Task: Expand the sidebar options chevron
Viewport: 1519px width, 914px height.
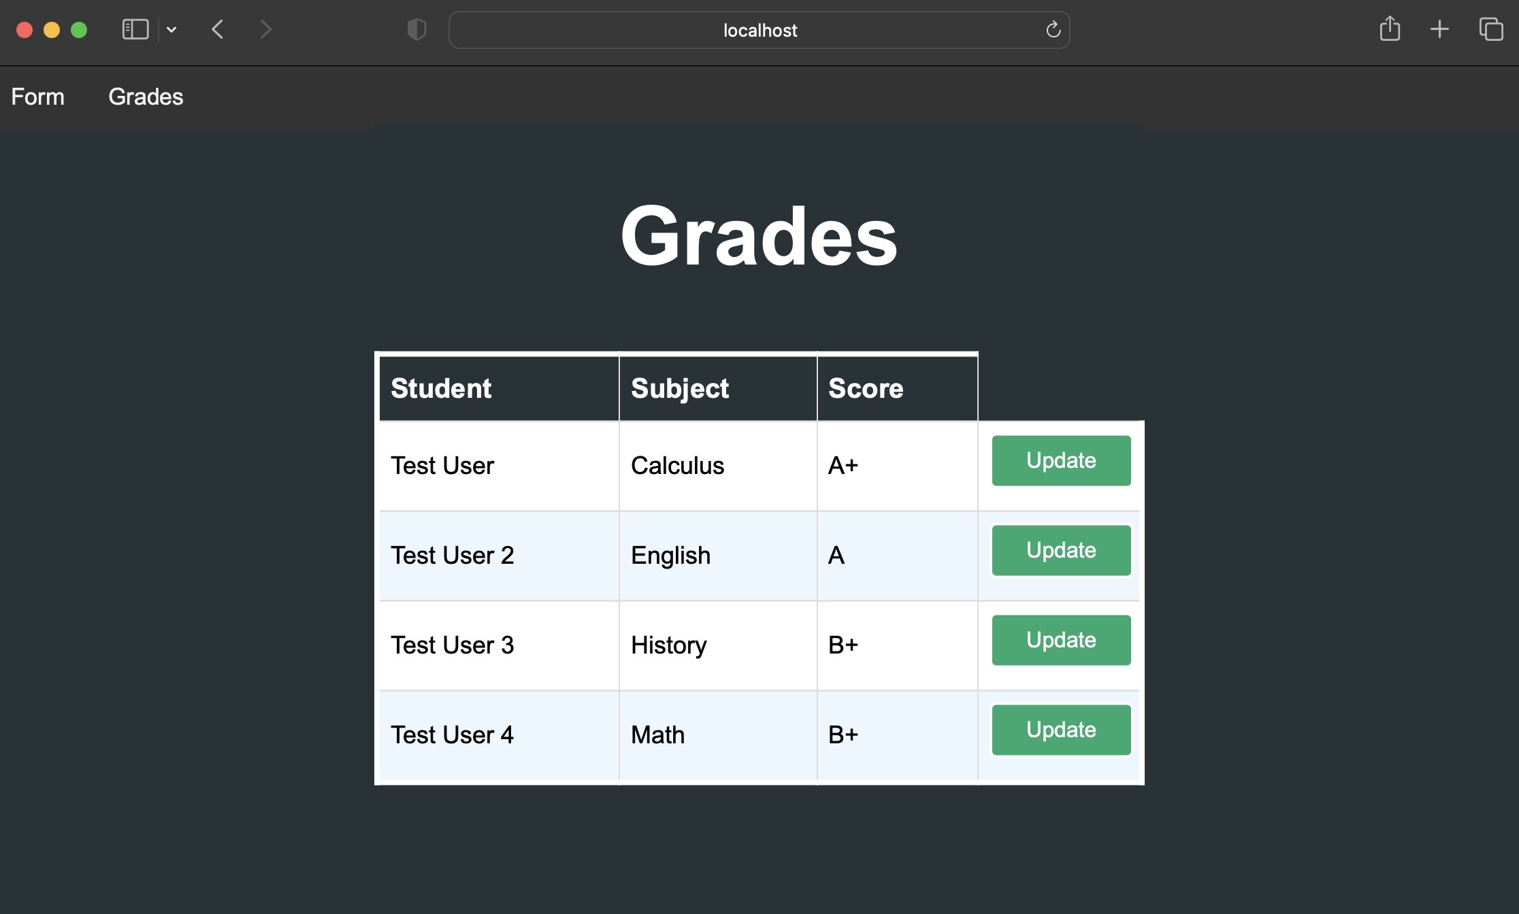Action: point(171,29)
